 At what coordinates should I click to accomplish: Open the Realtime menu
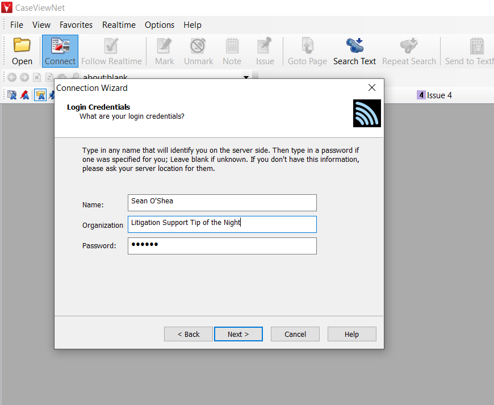(119, 25)
